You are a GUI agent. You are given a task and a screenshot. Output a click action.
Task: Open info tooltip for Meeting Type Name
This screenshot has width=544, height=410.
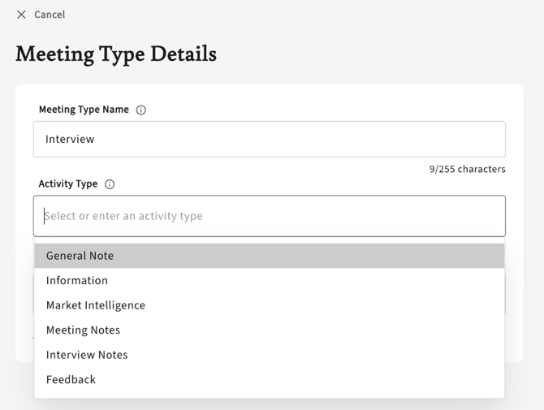point(141,110)
